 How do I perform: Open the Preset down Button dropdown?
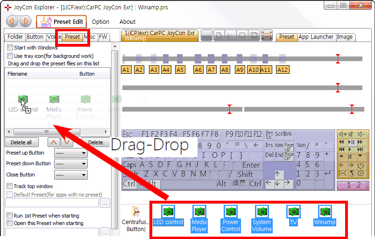click(x=71, y=164)
